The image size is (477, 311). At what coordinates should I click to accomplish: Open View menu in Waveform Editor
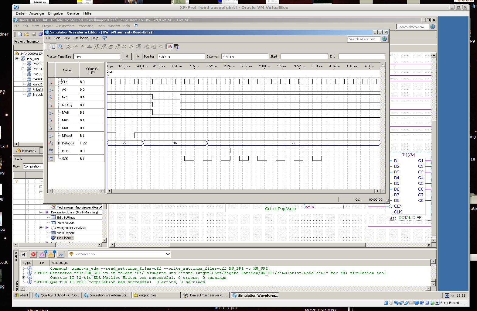tap(67, 38)
